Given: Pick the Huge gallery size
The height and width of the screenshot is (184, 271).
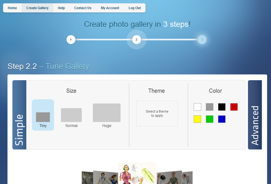Looking at the screenshot, I should [107, 115].
